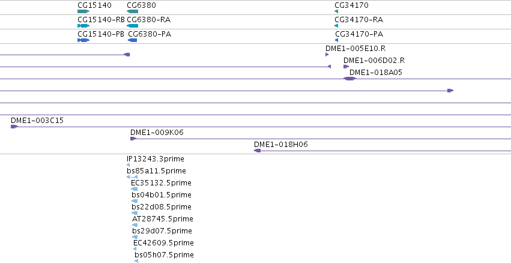Select transcript label CG34170-RA
Image resolution: width=511 pixels, height=264 pixels.
(359, 20)
